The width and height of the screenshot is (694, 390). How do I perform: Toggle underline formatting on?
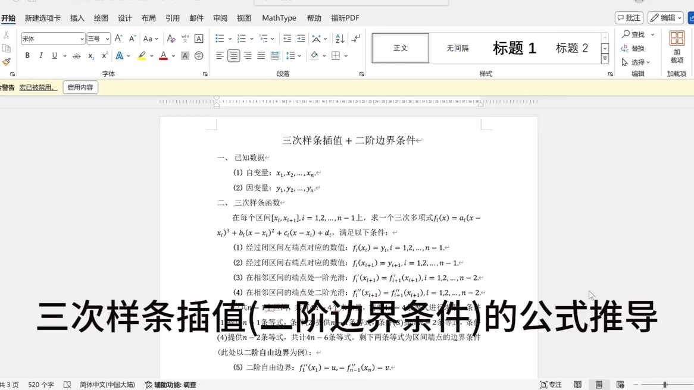pyautogui.click(x=54, y=55)
